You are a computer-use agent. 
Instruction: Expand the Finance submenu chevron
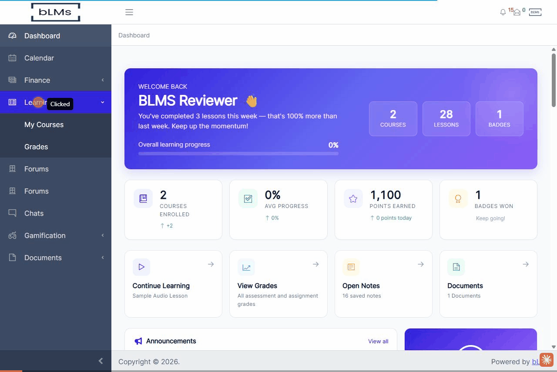[103, 80]
